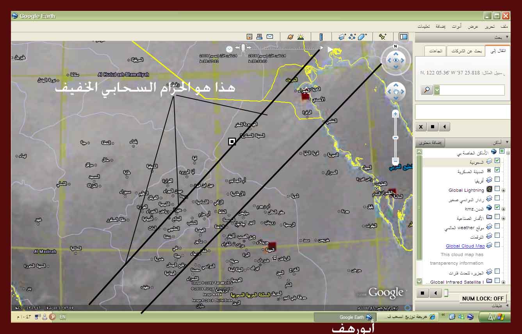Switch to اتجاهات directions tab

point(435,51)
